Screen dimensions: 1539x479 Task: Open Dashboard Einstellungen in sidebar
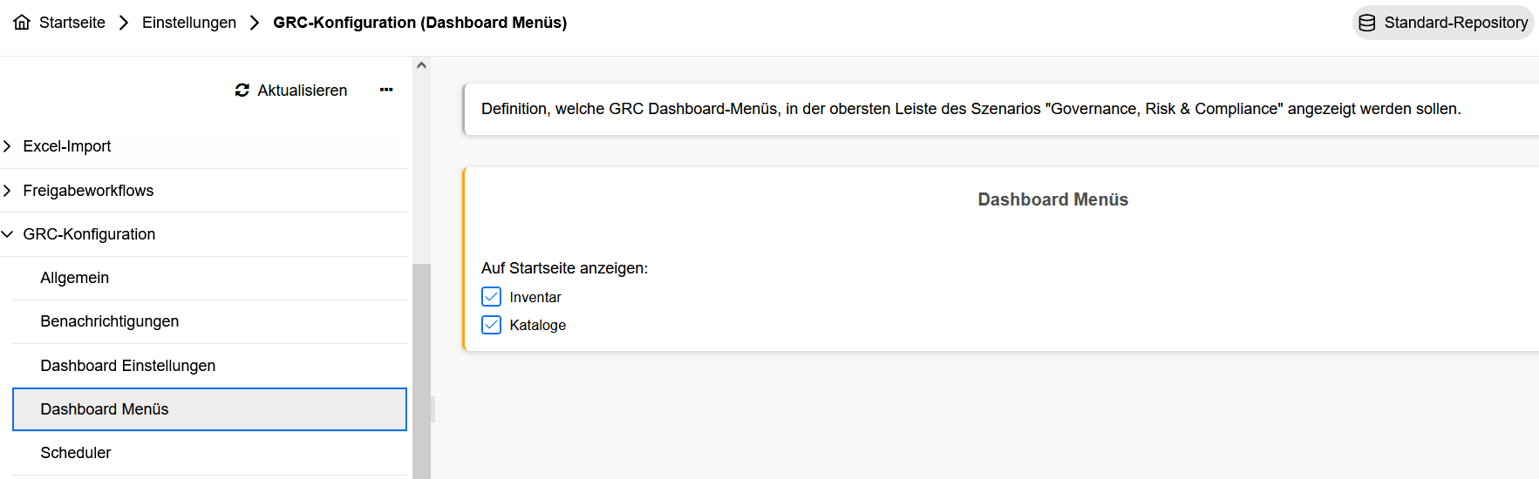tap(128, 366)
